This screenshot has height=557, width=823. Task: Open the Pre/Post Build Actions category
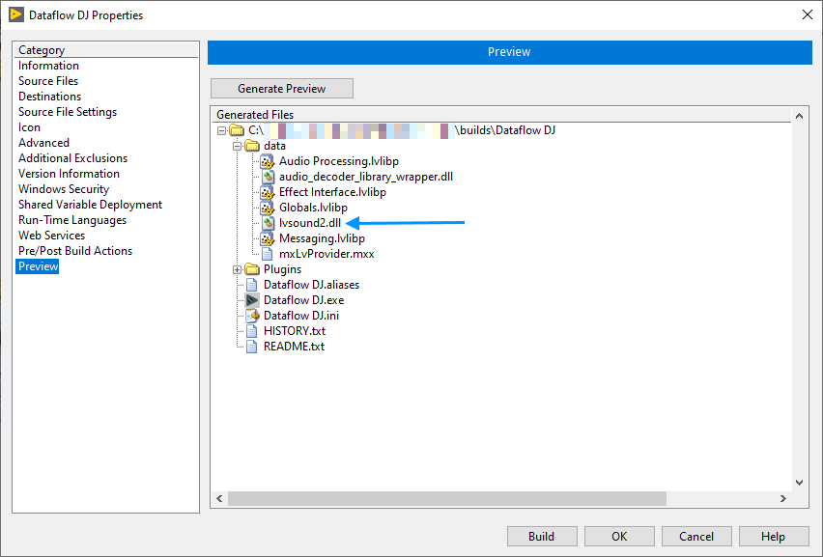(x=75, y=251)
